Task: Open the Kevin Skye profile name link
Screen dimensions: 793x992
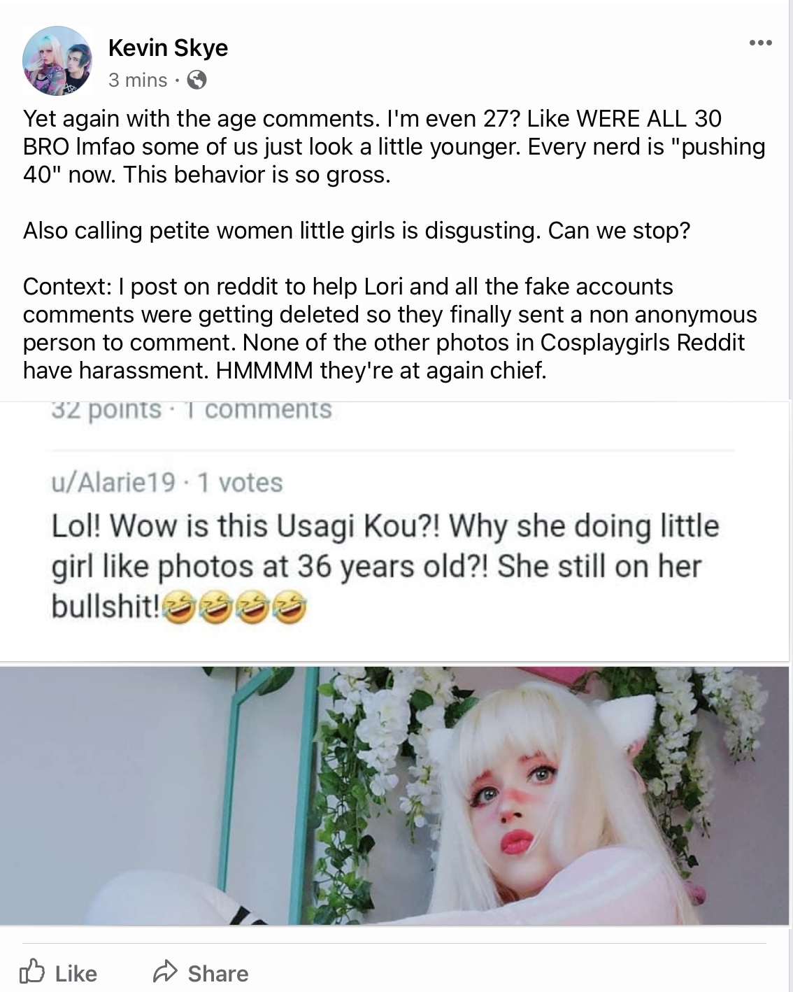Action: [168, 48]
